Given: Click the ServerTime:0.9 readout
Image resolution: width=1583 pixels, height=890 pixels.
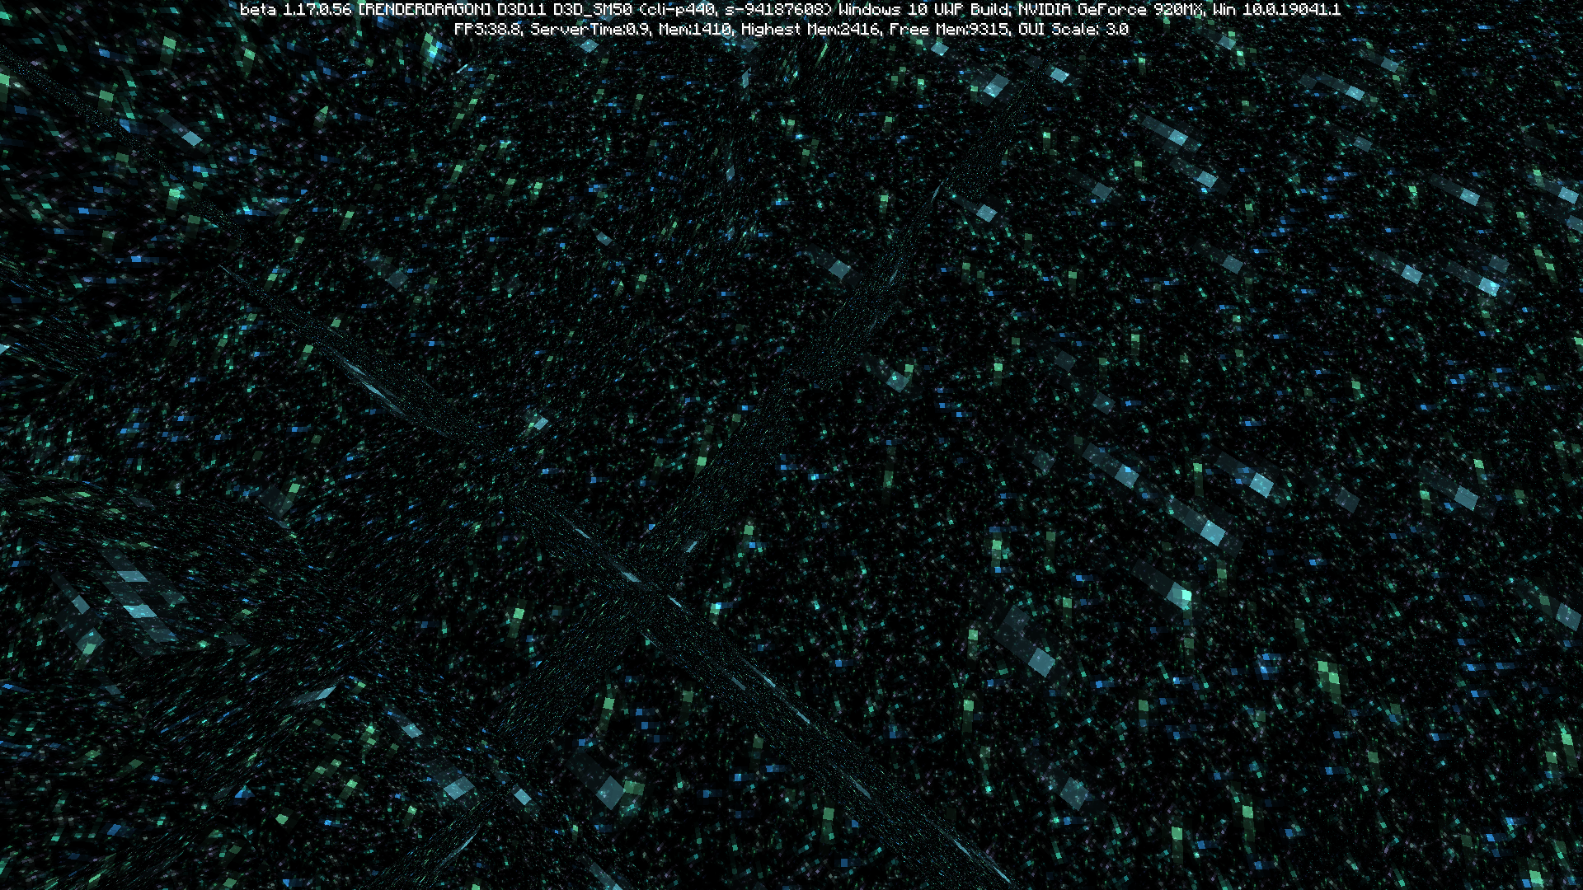Looking at the screenshot, I should point(590,30).
